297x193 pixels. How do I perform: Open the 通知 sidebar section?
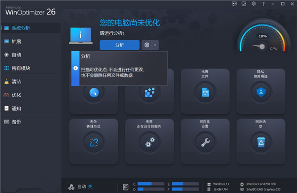click(30, 108)
